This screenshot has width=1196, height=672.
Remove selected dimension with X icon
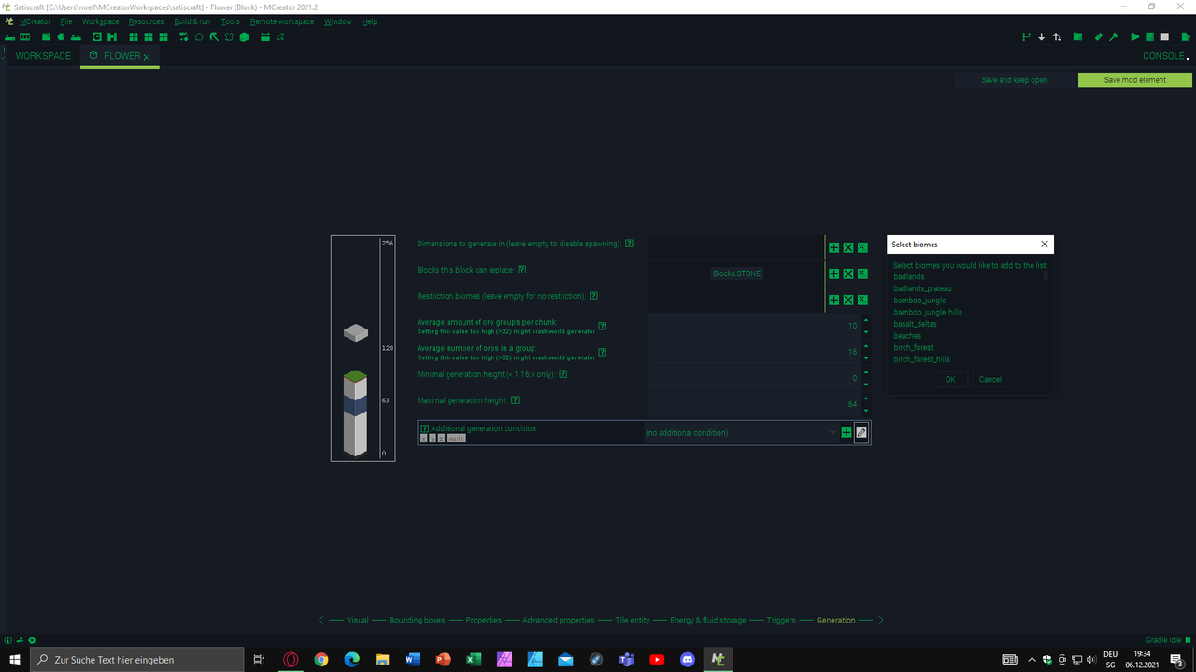coord(848,248)
